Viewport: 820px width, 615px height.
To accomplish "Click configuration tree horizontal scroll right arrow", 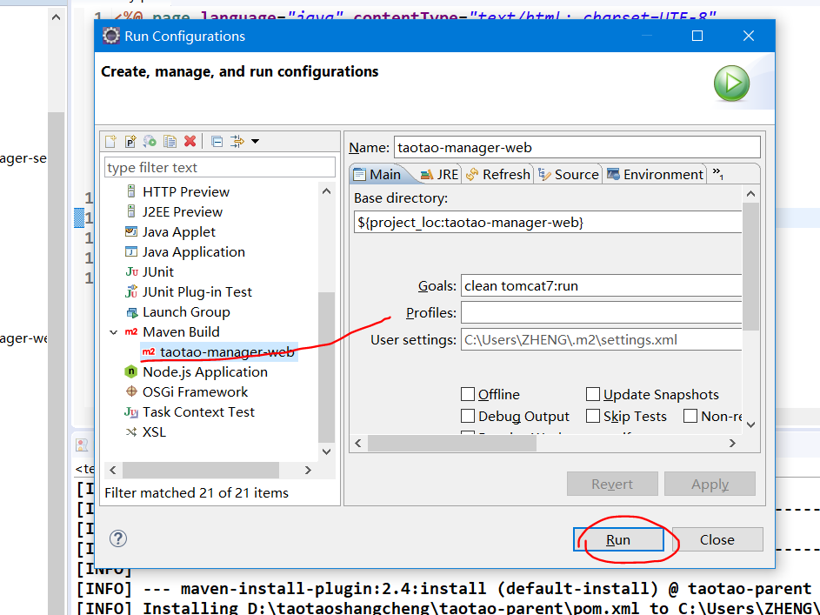I will click(x=308, y=470).
